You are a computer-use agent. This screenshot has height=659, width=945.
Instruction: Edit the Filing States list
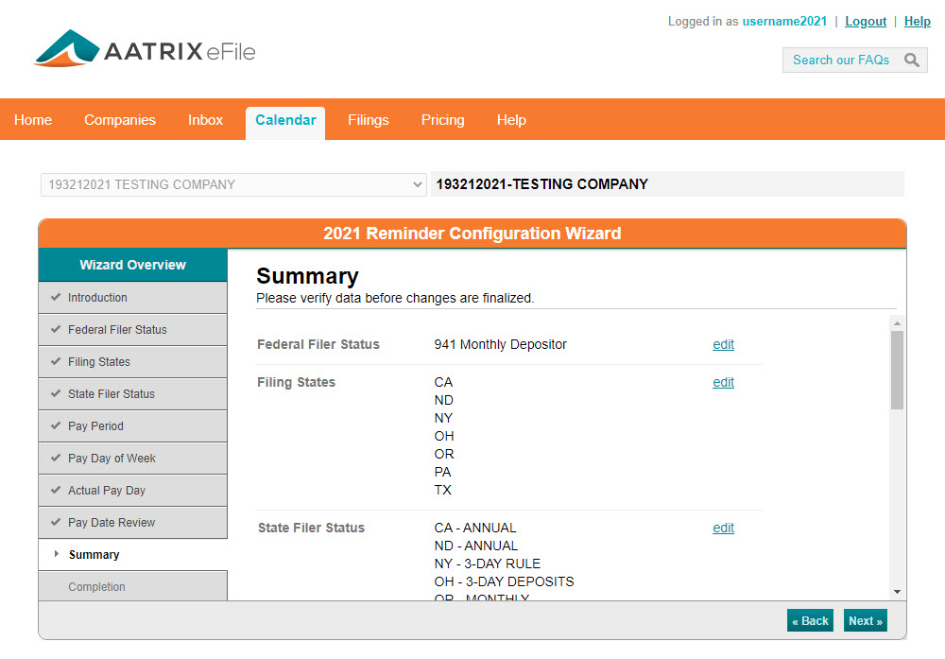[723, 383]
